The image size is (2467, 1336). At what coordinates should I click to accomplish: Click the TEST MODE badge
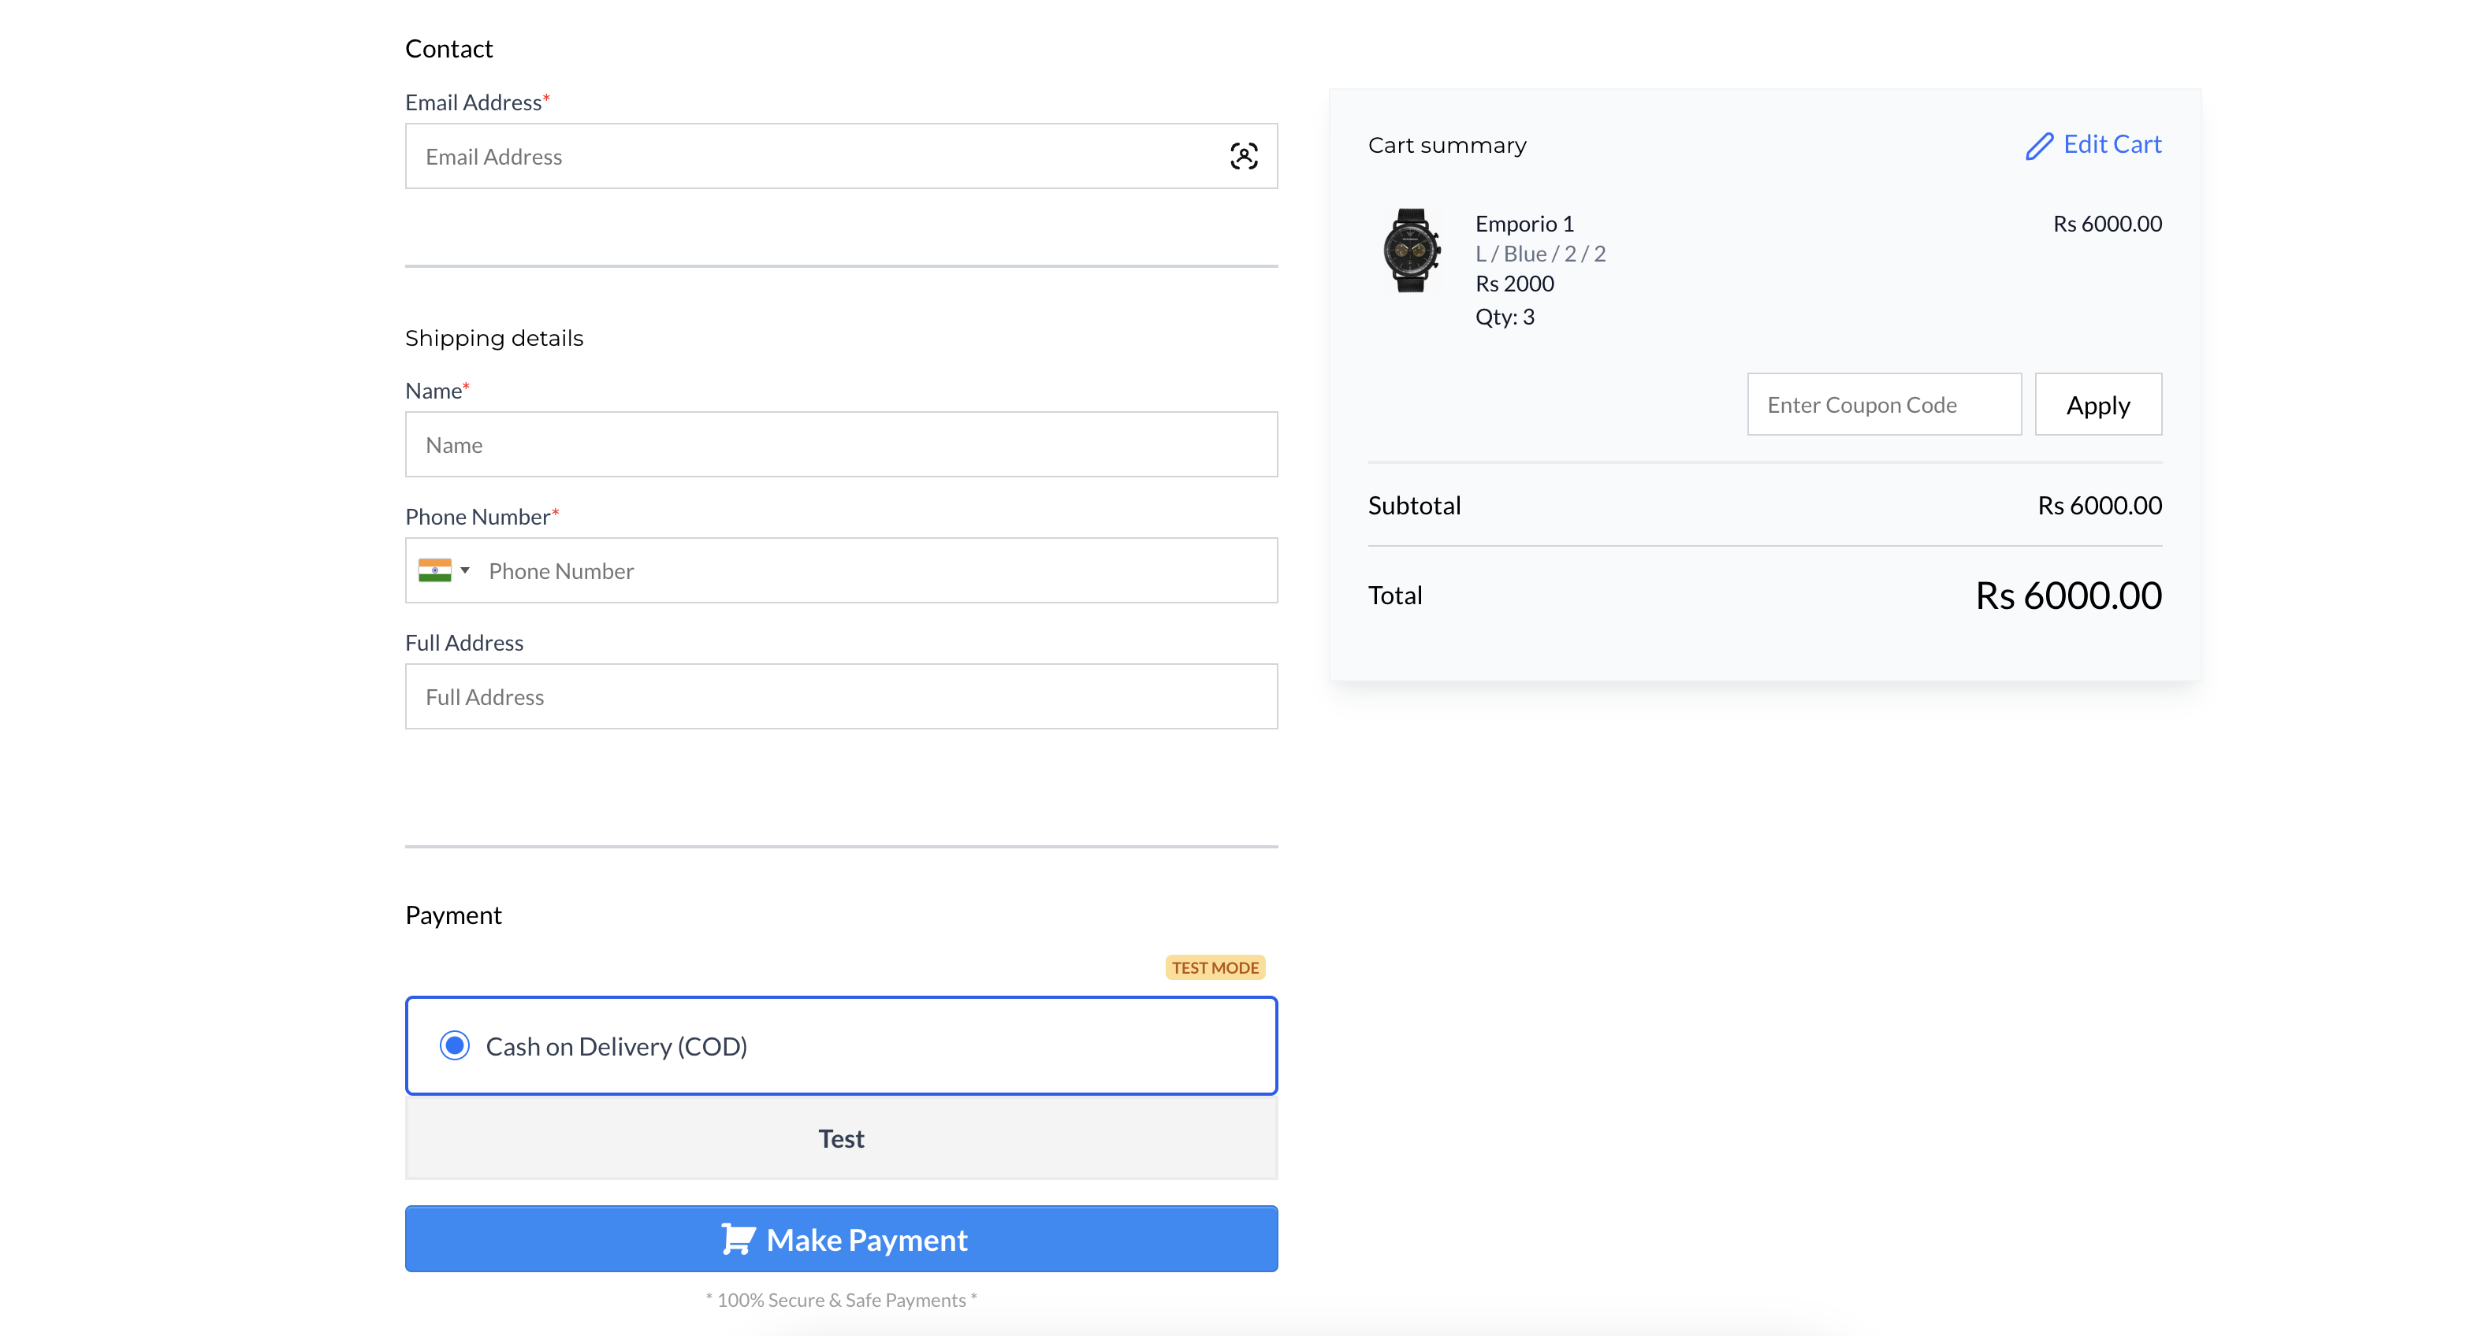point(1215,967)
